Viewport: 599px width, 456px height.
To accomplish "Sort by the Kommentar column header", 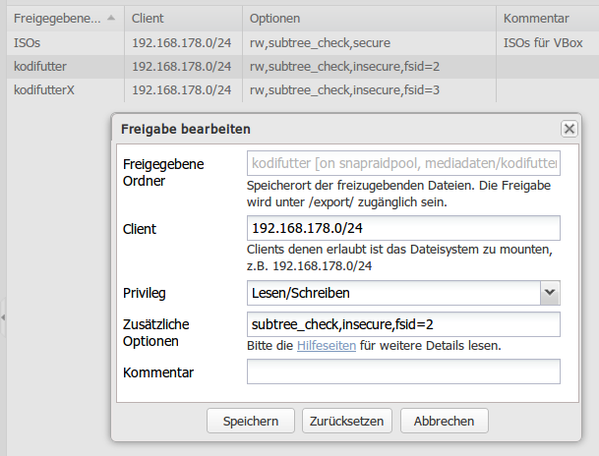I will click(548, 18).
